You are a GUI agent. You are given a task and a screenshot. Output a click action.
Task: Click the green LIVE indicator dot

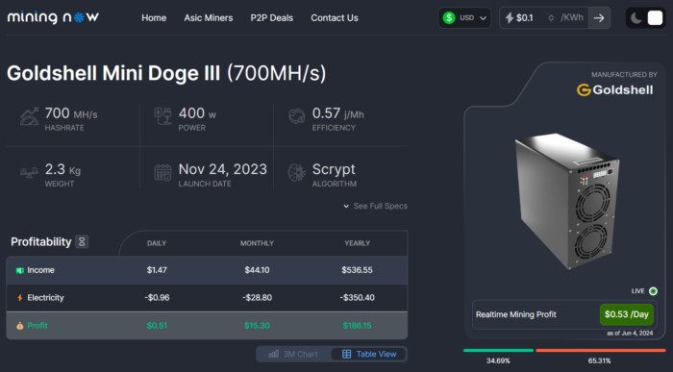pyautogui.click(x=653, y=291)
